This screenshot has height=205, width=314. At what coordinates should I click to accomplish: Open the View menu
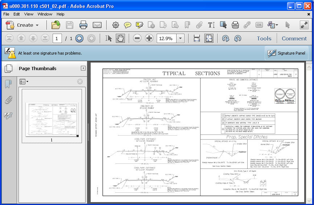coord(29,14)
